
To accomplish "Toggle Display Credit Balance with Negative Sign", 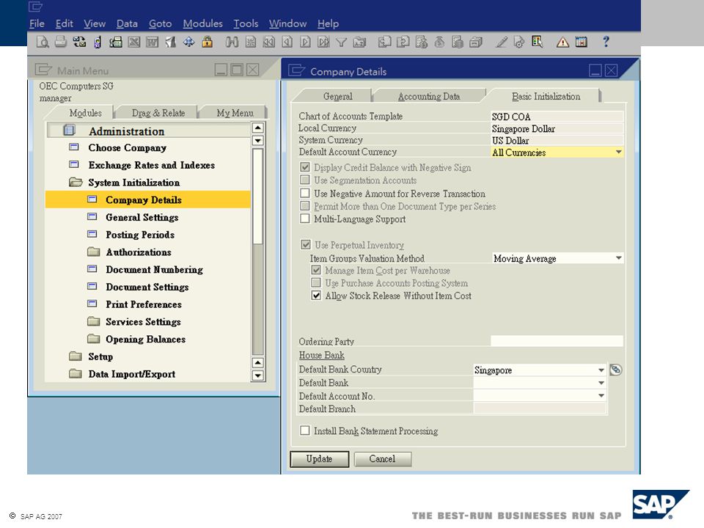I will (x=305, y=167).
